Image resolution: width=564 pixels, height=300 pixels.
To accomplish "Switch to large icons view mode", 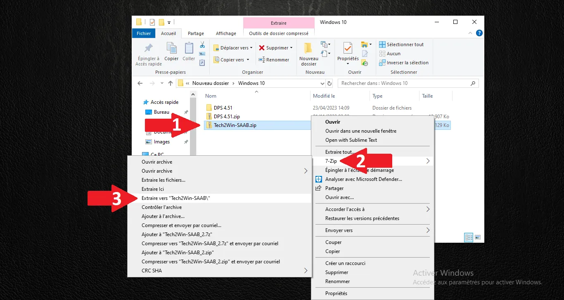I will coord(478,237).
